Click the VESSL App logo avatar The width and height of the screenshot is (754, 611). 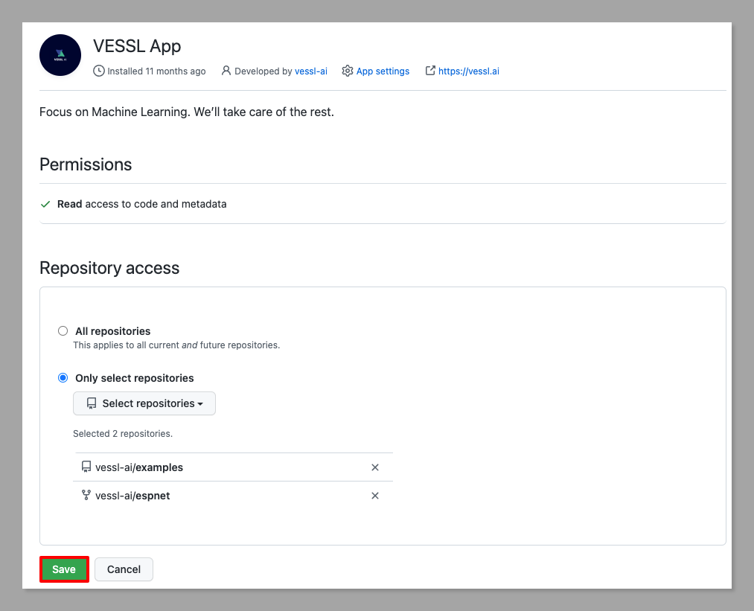click(x=60, y=55)
